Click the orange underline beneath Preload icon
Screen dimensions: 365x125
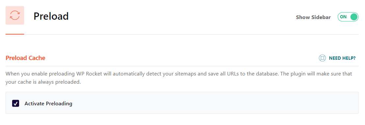click(15, 34)
